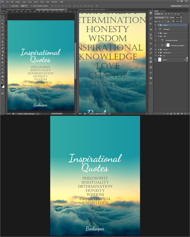Open the Filter menu

(42, 2)
